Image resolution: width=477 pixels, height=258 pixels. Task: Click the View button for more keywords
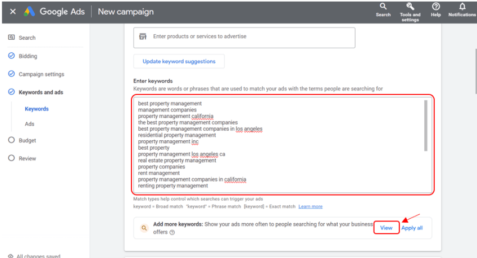coord(386,228)
